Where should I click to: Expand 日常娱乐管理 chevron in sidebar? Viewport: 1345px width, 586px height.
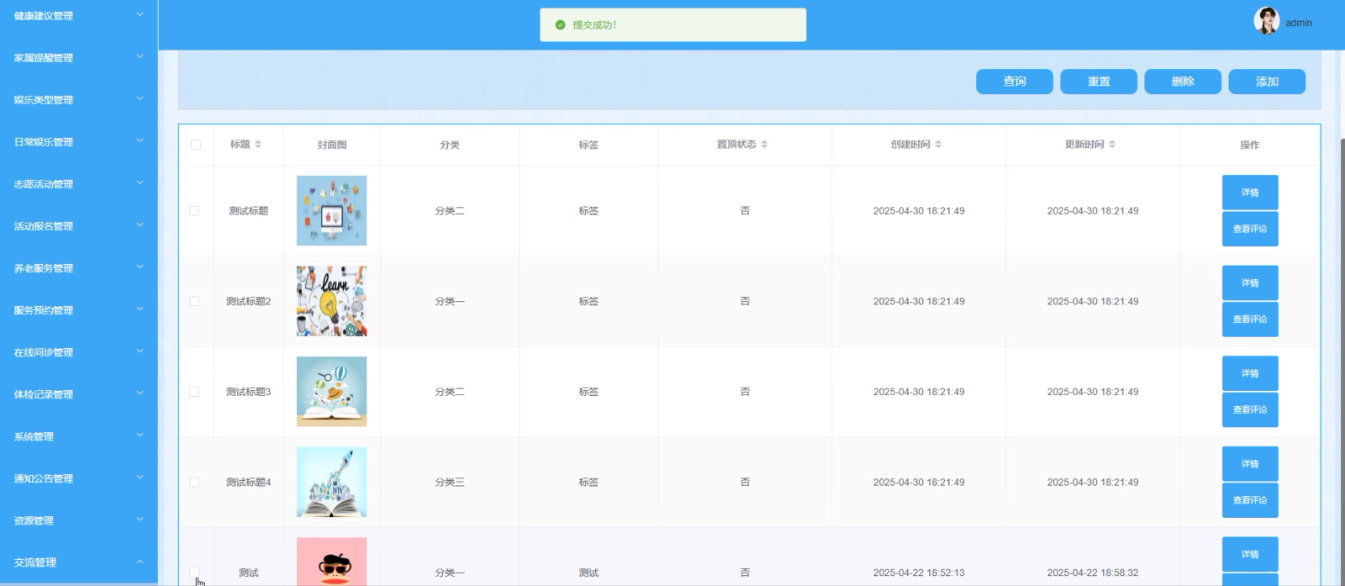(x=140, y=141)
